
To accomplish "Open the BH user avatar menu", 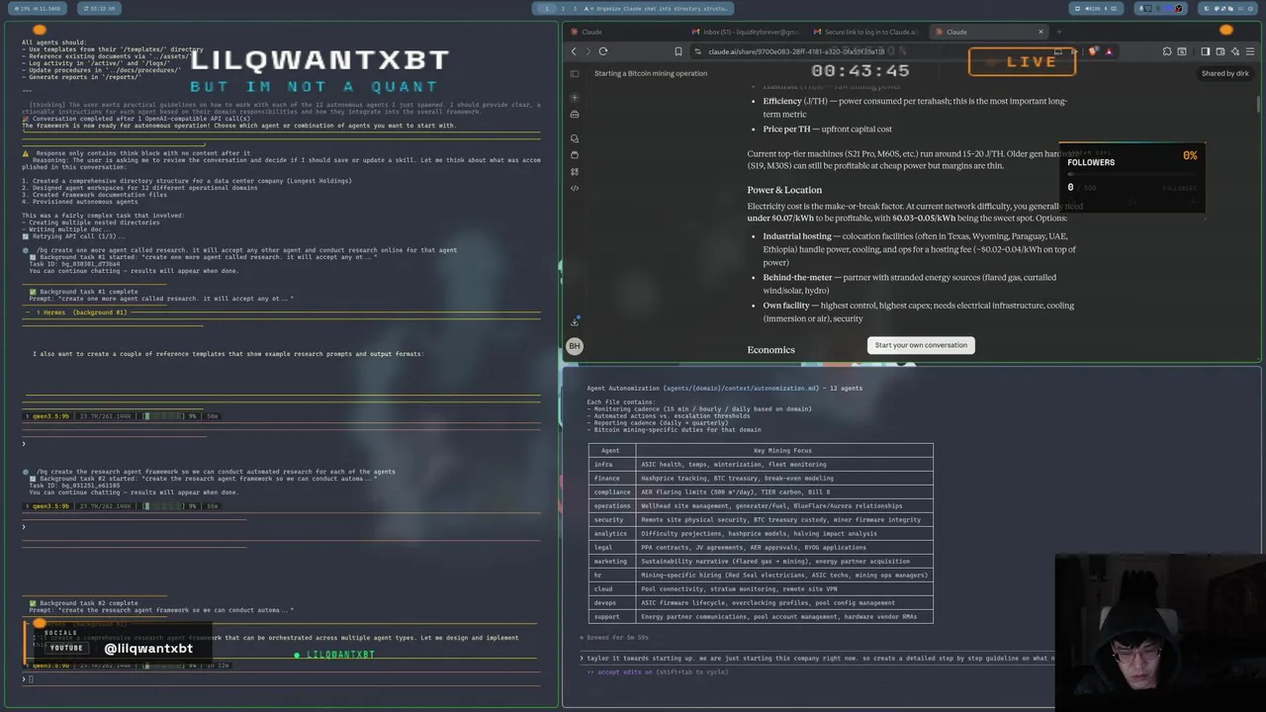I will [575, 345].
